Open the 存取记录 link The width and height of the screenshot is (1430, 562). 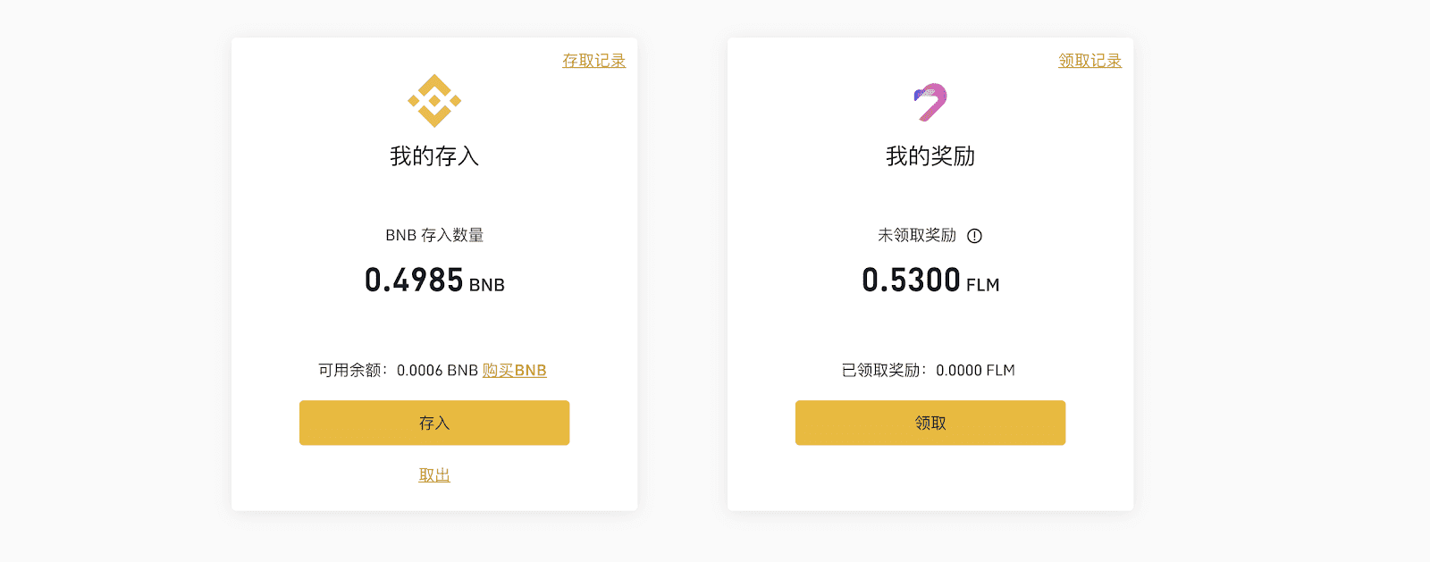click(593, 61)
